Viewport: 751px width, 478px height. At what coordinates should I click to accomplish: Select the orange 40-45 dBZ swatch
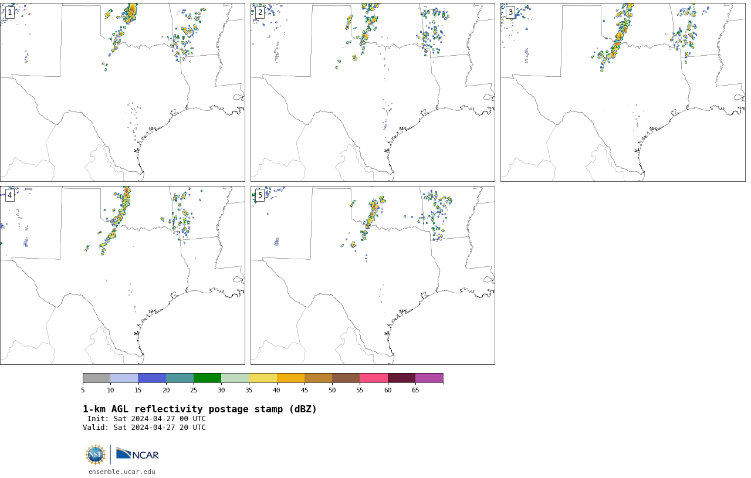[290, 378]
